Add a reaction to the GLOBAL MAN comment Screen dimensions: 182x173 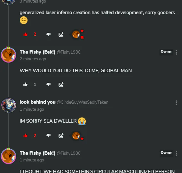click(x=61, y=85)
